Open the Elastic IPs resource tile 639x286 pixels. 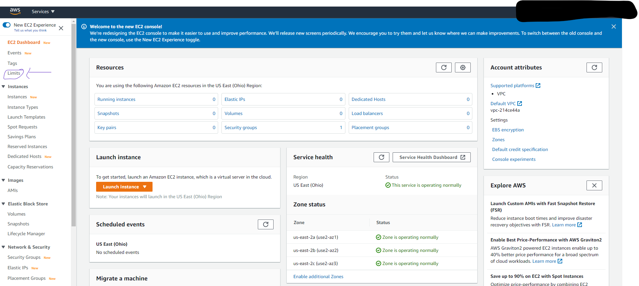click(x=283, y=99)
